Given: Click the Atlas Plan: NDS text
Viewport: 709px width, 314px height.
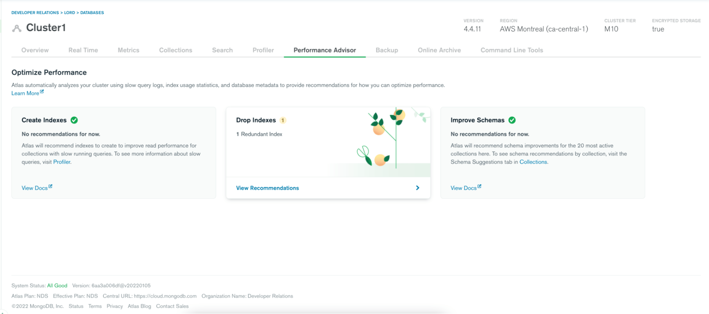Looking at the screenshot, I should click(x=30, y=296).
